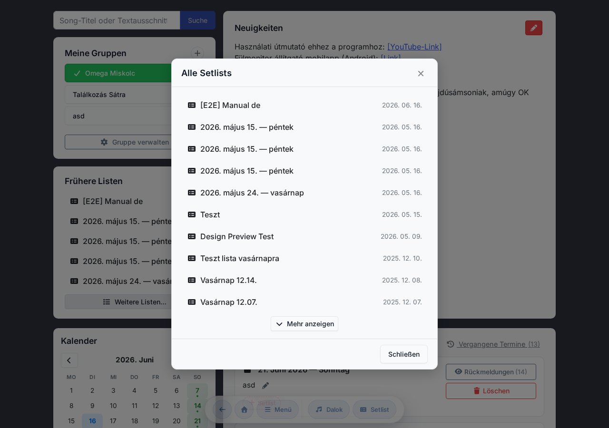
Task: Select June 21 in the calendar
Action: (x=197, y=421)
